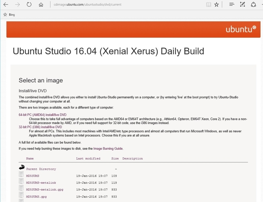Screen dimensions: 263x202
Task: Go back with the browser back arrow
Action: tap(6, 5)
